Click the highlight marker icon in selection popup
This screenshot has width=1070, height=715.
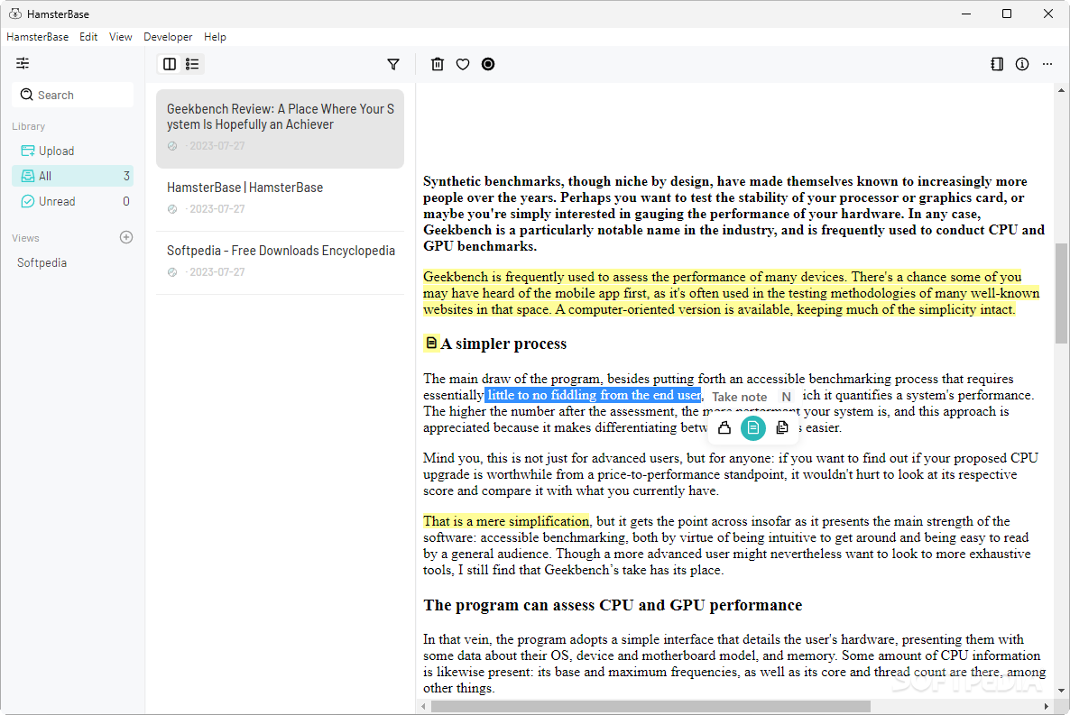pyautogui.click(x=724, y=427)
